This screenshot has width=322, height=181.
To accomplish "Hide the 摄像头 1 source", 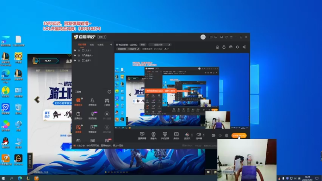I will point(75,56).
